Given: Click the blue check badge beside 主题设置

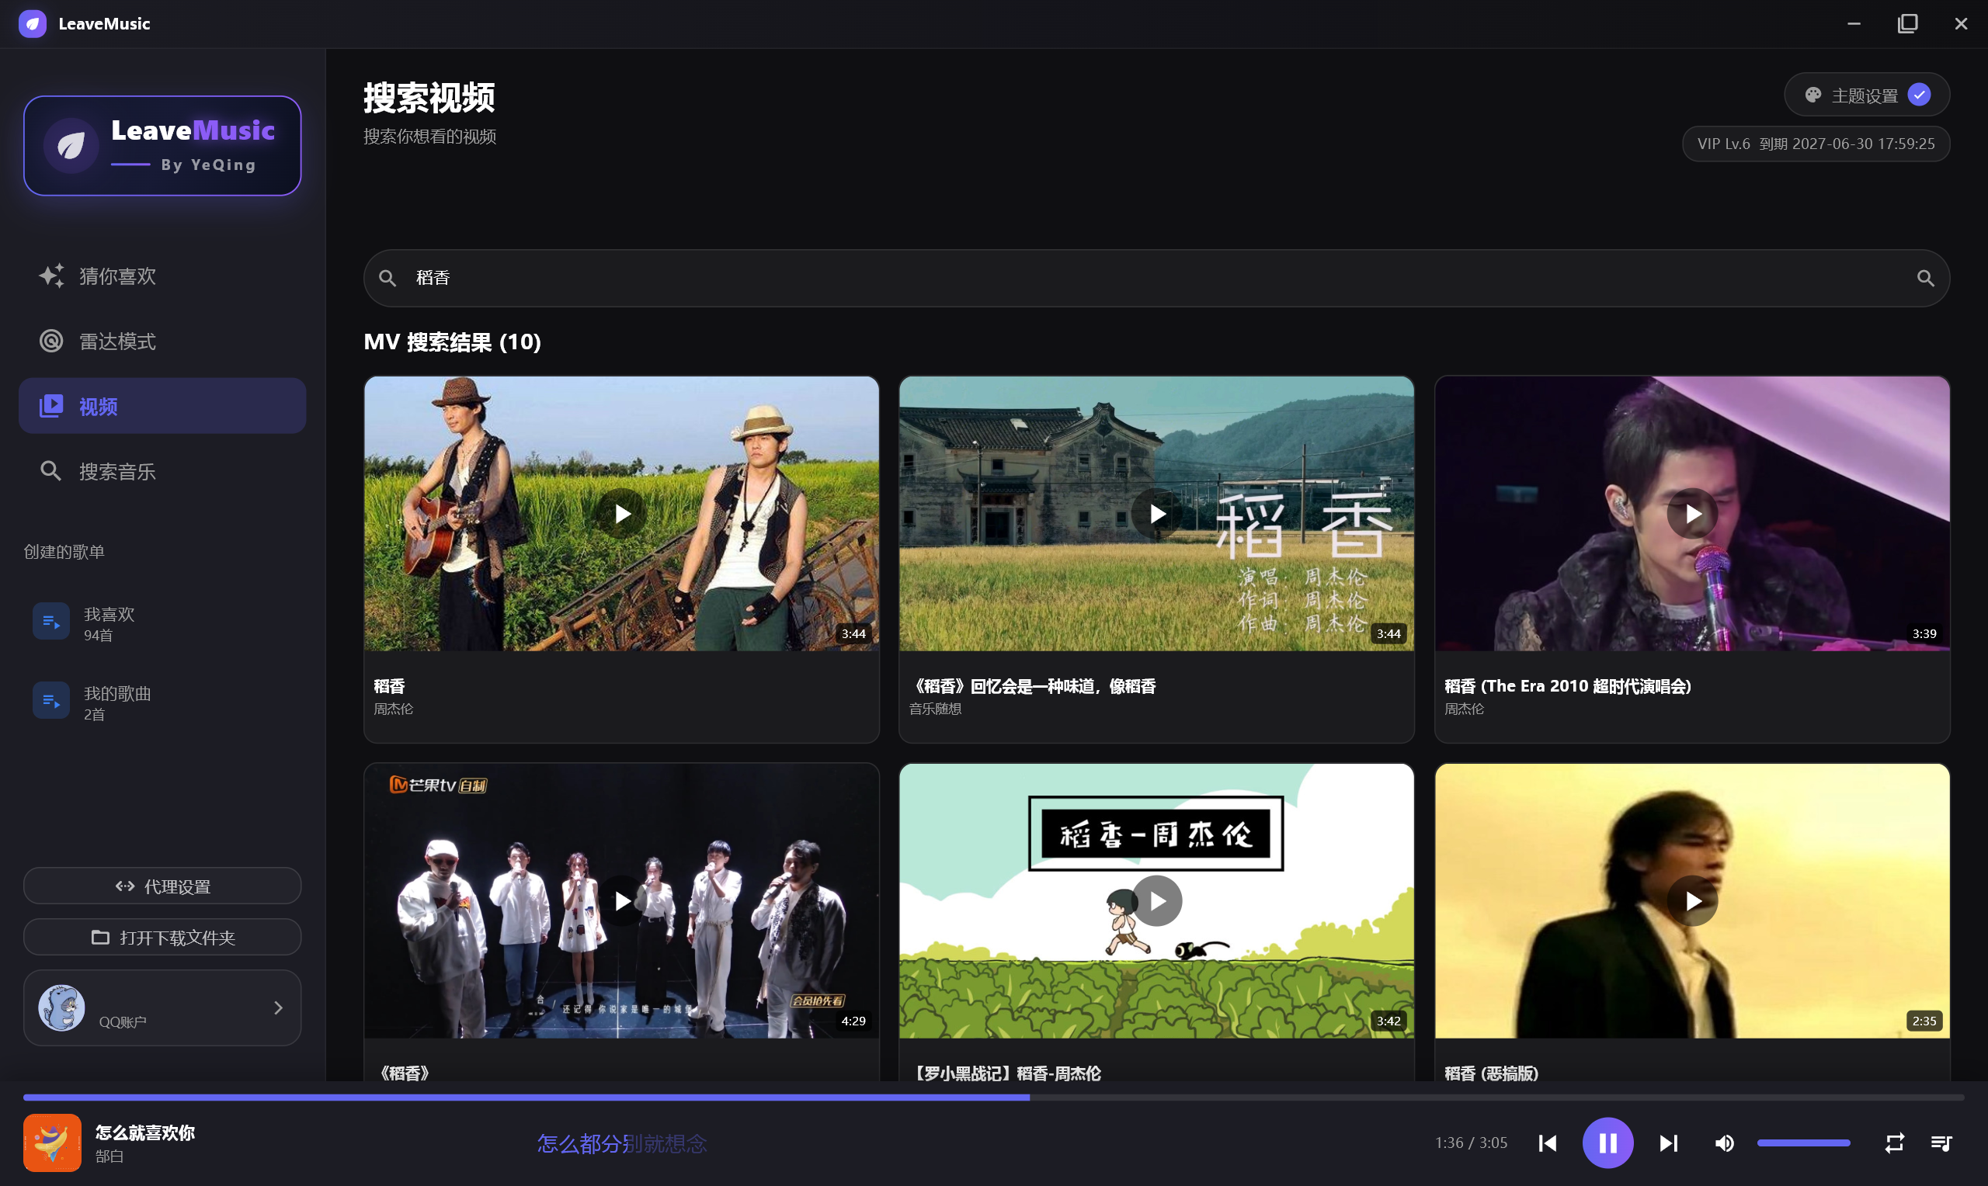Looking at the screenshot, I should tap(1919, 95).
